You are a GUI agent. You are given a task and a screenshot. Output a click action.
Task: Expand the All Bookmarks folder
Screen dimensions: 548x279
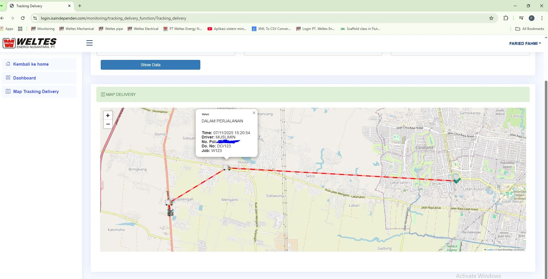pyautogui.click(x=530, y=29)
